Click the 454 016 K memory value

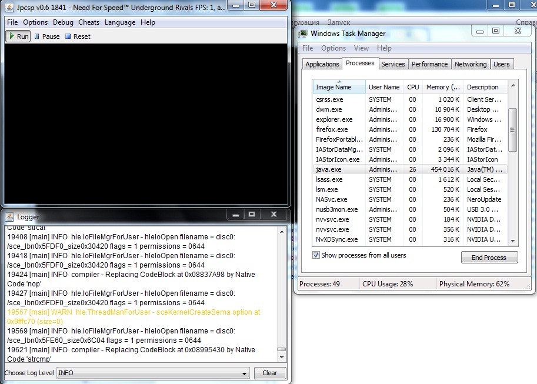(445, 169)
